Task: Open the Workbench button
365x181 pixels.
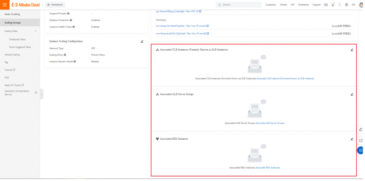Action: [x=55, y=5]
